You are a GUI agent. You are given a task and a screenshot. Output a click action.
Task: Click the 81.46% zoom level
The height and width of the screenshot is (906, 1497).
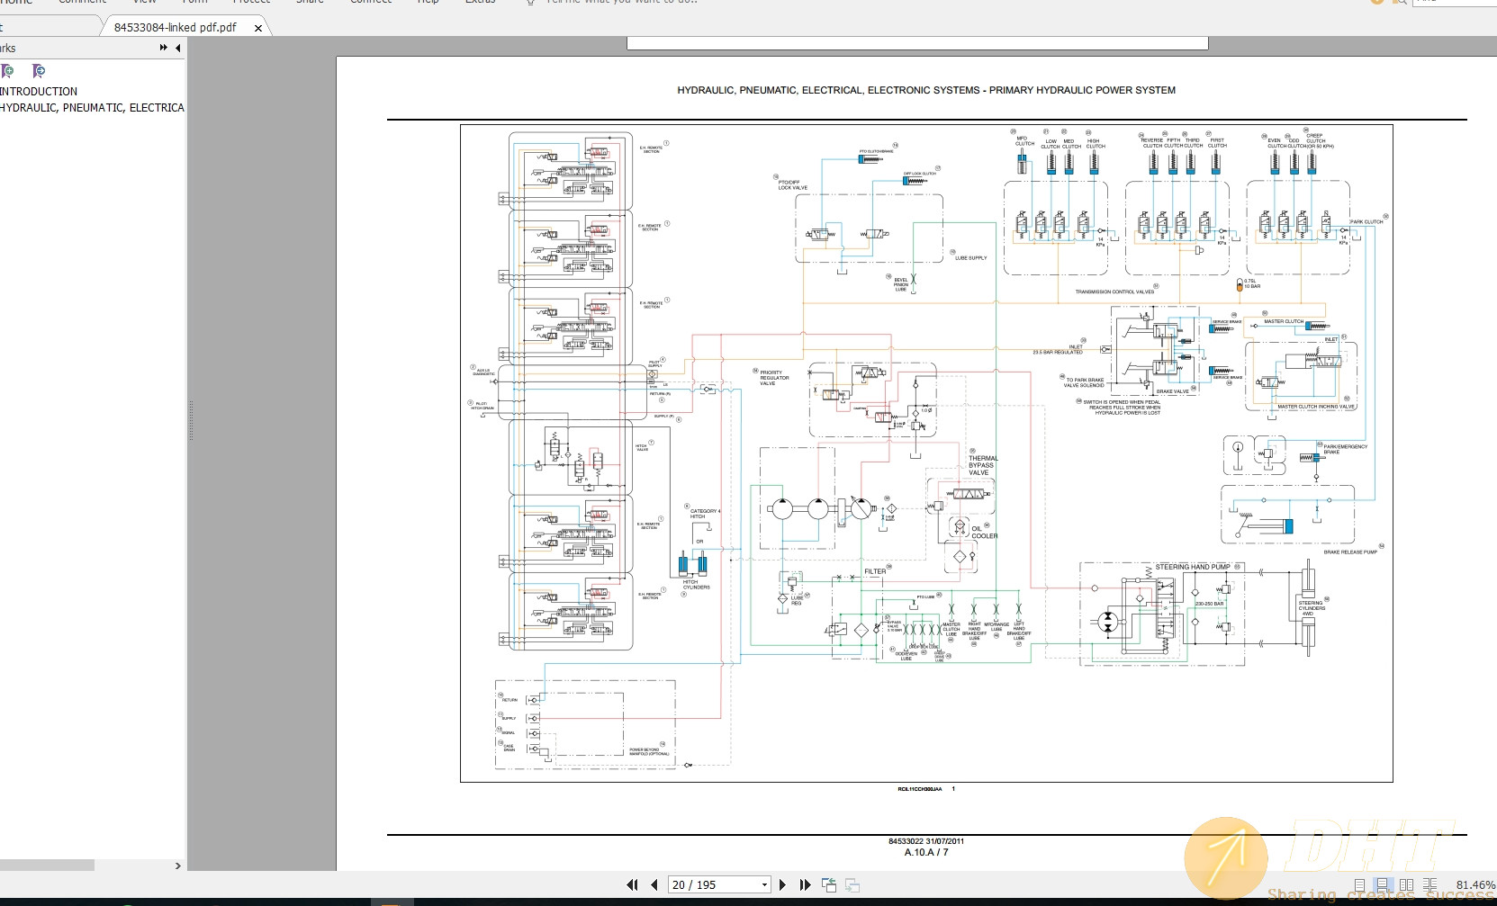click(1474, 885)
